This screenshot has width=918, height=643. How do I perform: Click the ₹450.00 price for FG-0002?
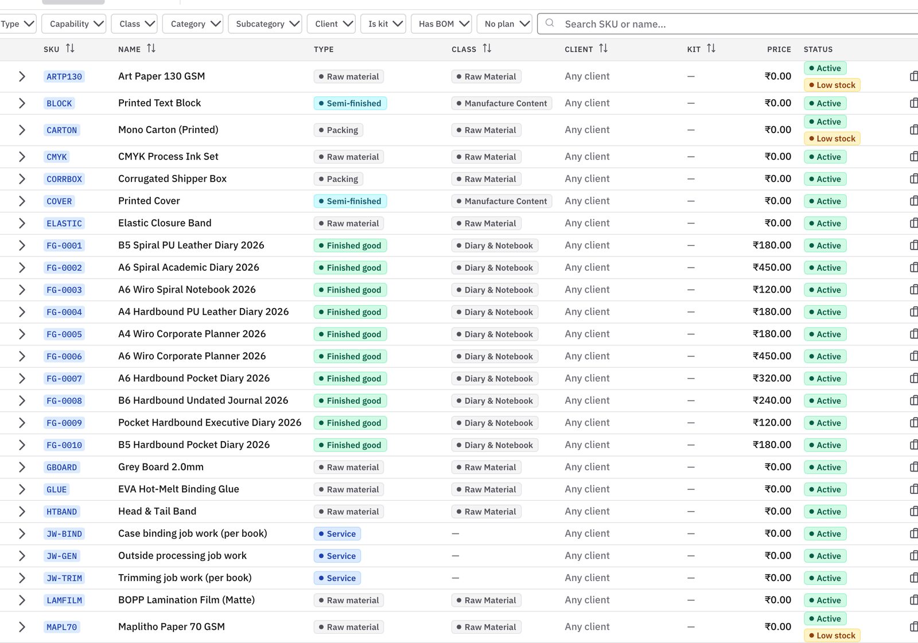(772, 267)
